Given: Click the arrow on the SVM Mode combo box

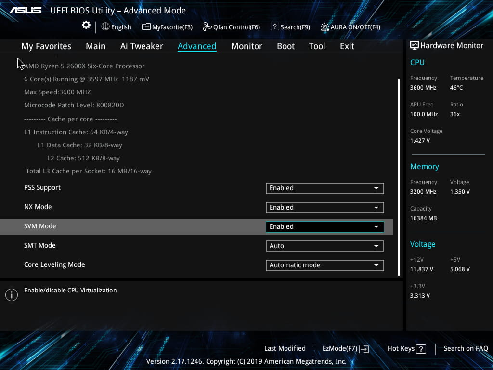Looking at the screenshot, I should pyautogui.click(x=376, y=227).
